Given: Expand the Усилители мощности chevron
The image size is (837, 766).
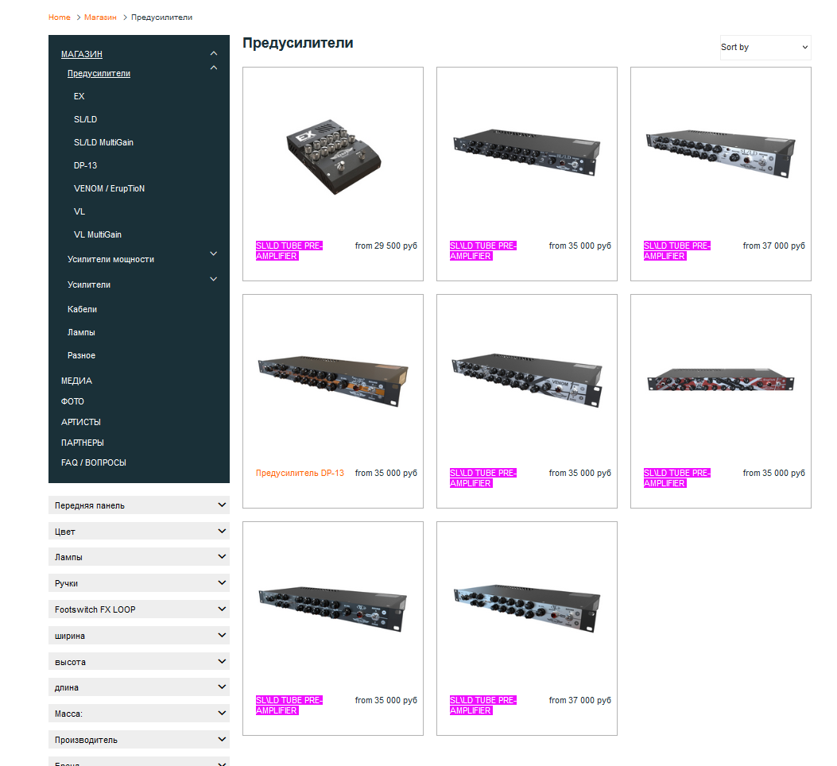Looking at the screenshot, I should coord(214,253).
